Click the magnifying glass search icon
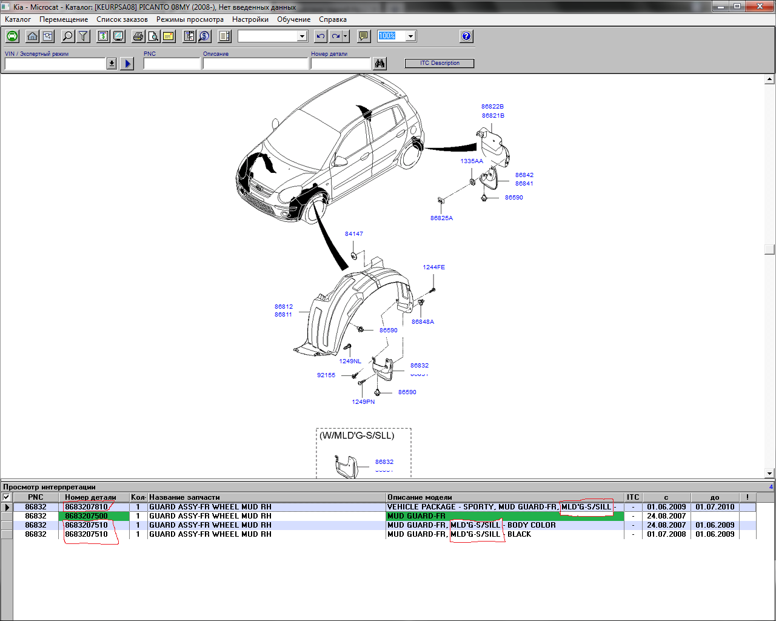 [x=68, y=36]
